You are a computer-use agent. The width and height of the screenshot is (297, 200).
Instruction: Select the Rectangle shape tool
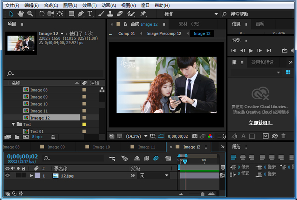click(x=71, y=14)
